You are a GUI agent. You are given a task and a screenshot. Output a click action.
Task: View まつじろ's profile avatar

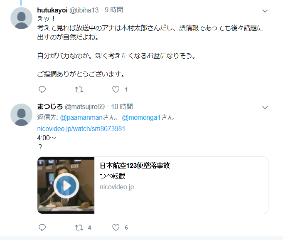21,115
